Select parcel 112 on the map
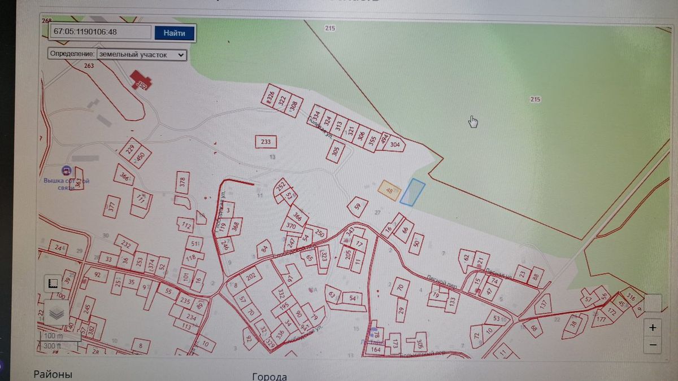This screenshot has width=678, height=381. pos(186,225)
